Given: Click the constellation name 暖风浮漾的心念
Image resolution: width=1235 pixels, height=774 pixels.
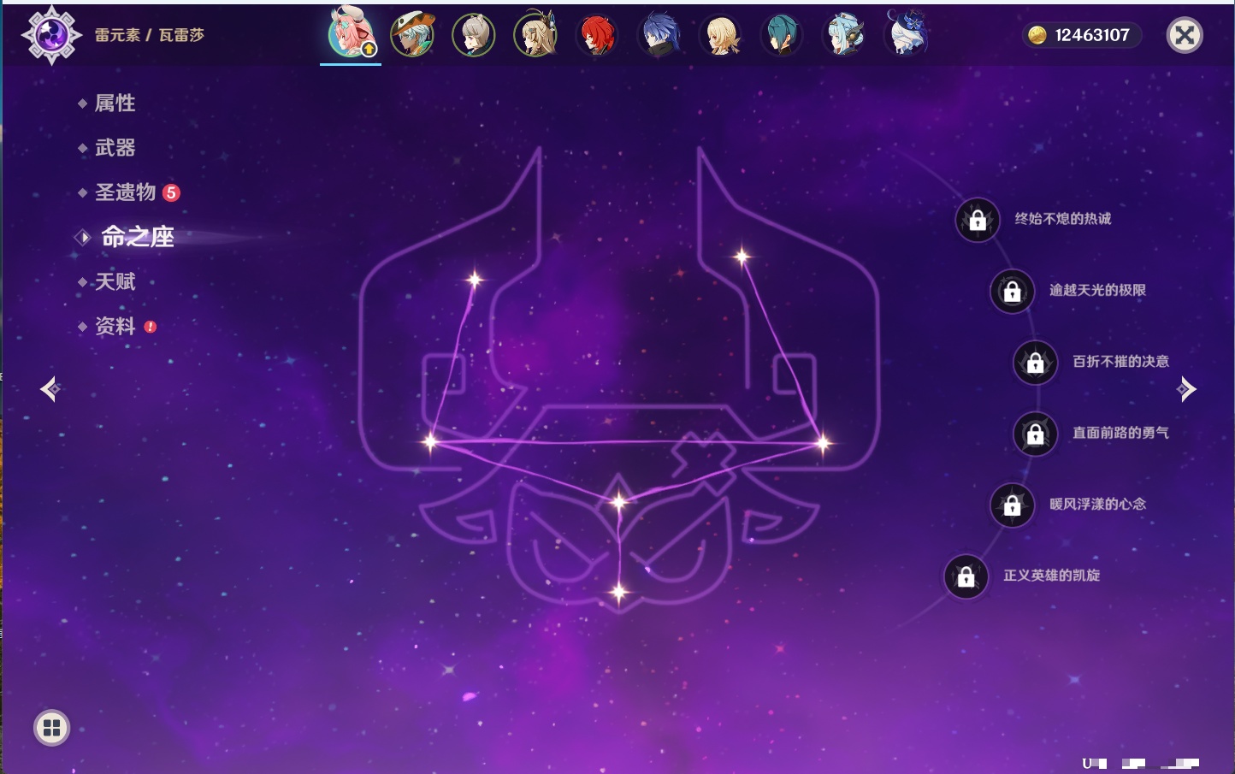Looking at the screenshot, I should click(1097, 504).
